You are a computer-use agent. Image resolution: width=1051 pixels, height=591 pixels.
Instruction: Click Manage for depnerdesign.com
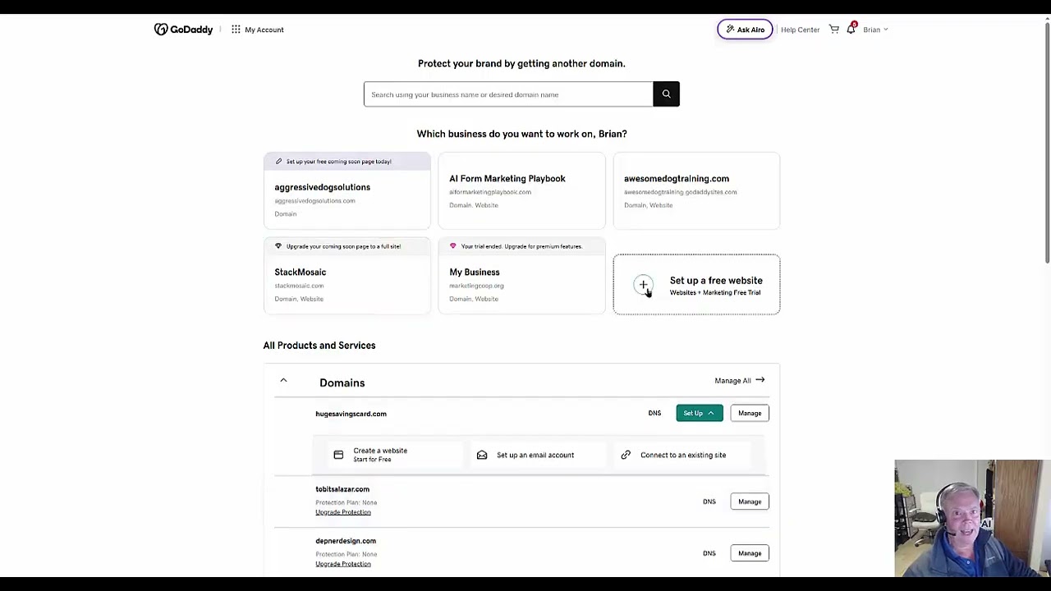(750, 553)
